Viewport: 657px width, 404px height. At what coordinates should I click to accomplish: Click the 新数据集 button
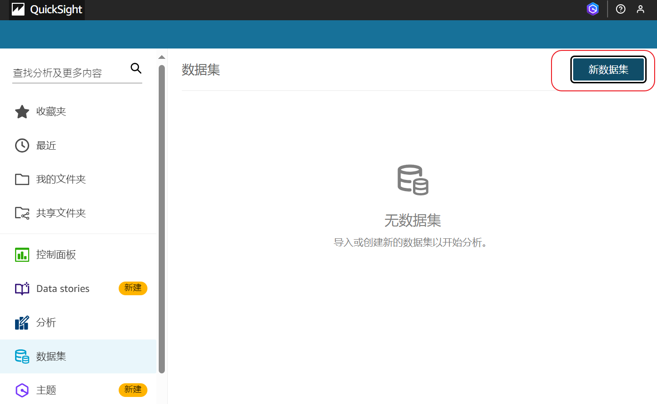pyautogui.click(x=608, y=70)
